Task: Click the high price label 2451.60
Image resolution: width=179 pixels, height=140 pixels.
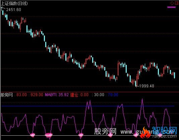Action: point(14,10)
